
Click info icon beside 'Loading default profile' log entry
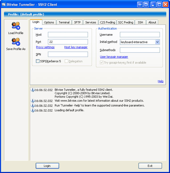tap(33, 110)
